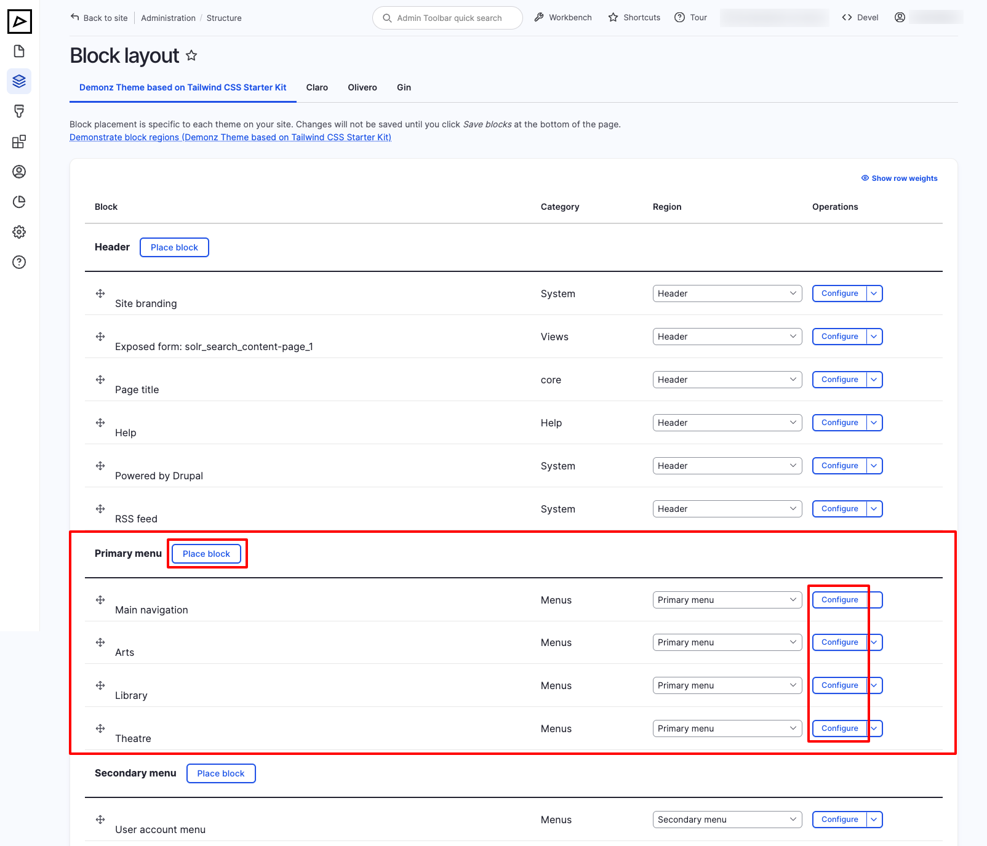Image resolution: width=987 pixels, height=846 pixels.
Task: Open region select for User account menu
Action: coord(727,820)
